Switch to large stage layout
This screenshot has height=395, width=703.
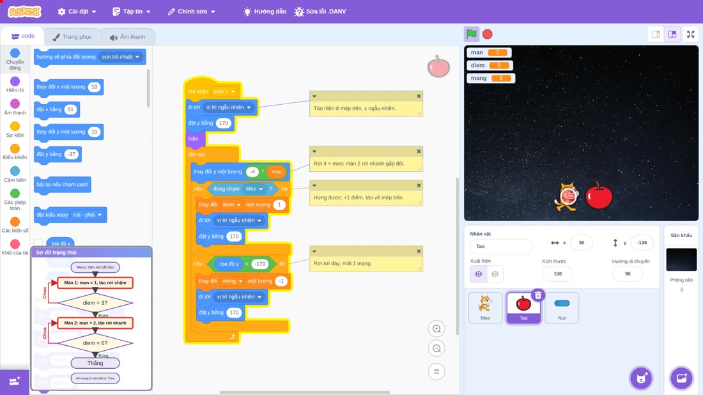point(672,34)
